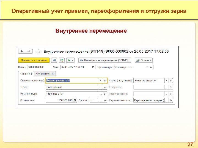Open 'Силос (отправитель)' item via open icon

pyautogui.click(x=105, y=81)
